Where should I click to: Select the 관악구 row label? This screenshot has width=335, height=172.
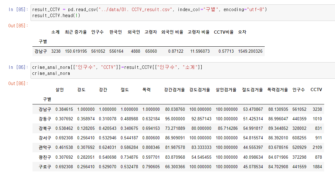(x=45, y=148)
